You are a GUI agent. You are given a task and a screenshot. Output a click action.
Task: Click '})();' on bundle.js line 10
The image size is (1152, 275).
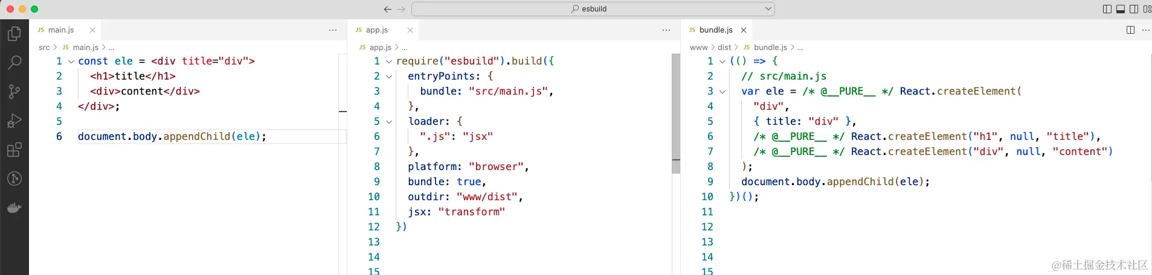[x=744, y=197]
